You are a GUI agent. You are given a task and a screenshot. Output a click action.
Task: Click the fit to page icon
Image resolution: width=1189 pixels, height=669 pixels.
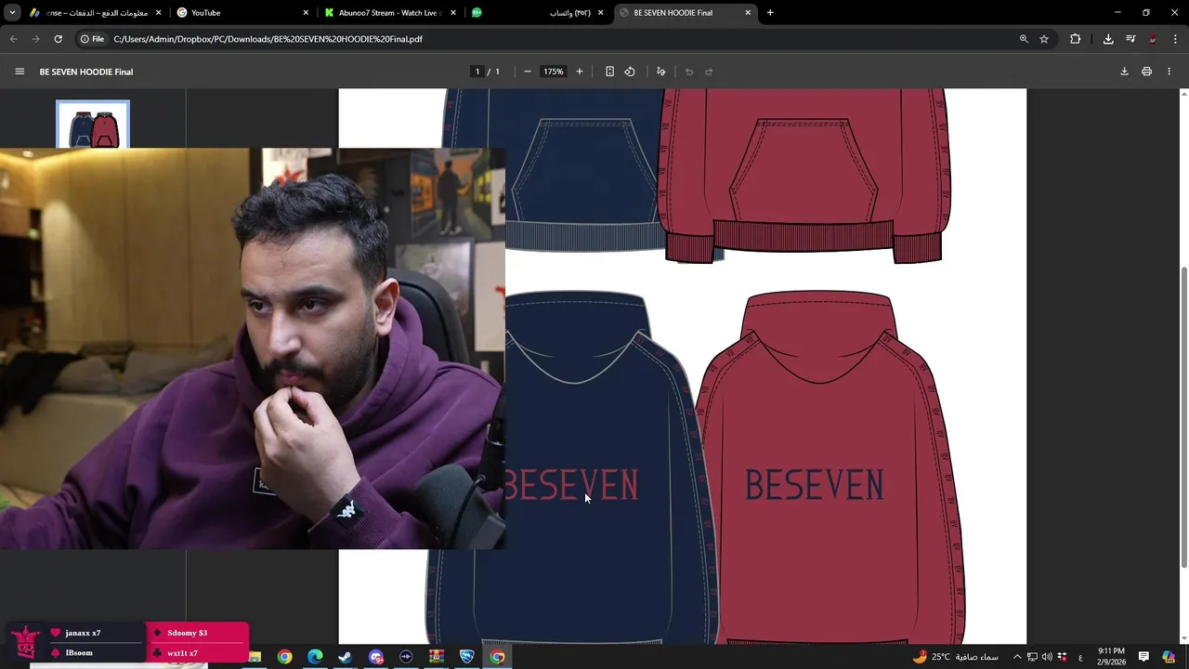609,72
